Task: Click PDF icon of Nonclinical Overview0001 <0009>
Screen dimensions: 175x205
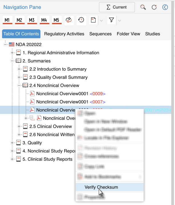Action: [33, 94]
